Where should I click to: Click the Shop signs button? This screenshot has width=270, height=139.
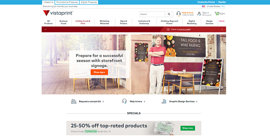[x=99, y=72]
